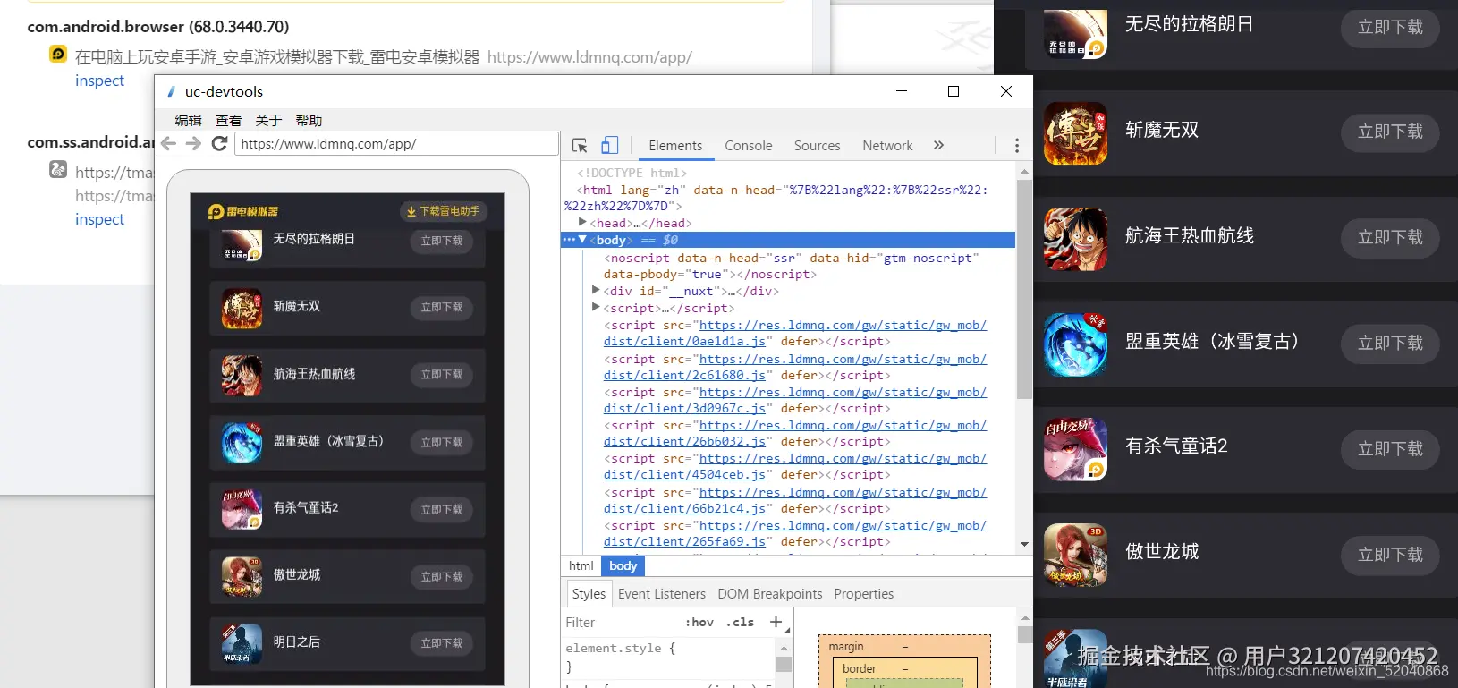Click the 雷电模拟器 logo in the preview header
The height and width of the screenshot is (688, 1458).
click(x=243, y=211)
